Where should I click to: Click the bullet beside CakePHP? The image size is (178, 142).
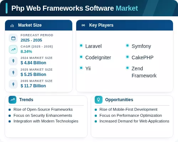(127, 57)
